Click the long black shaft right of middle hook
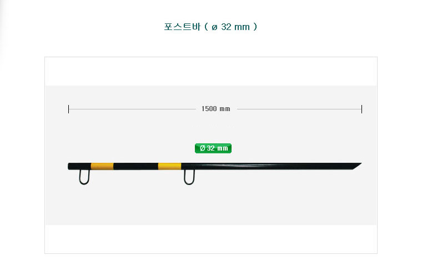 [269, 166]
